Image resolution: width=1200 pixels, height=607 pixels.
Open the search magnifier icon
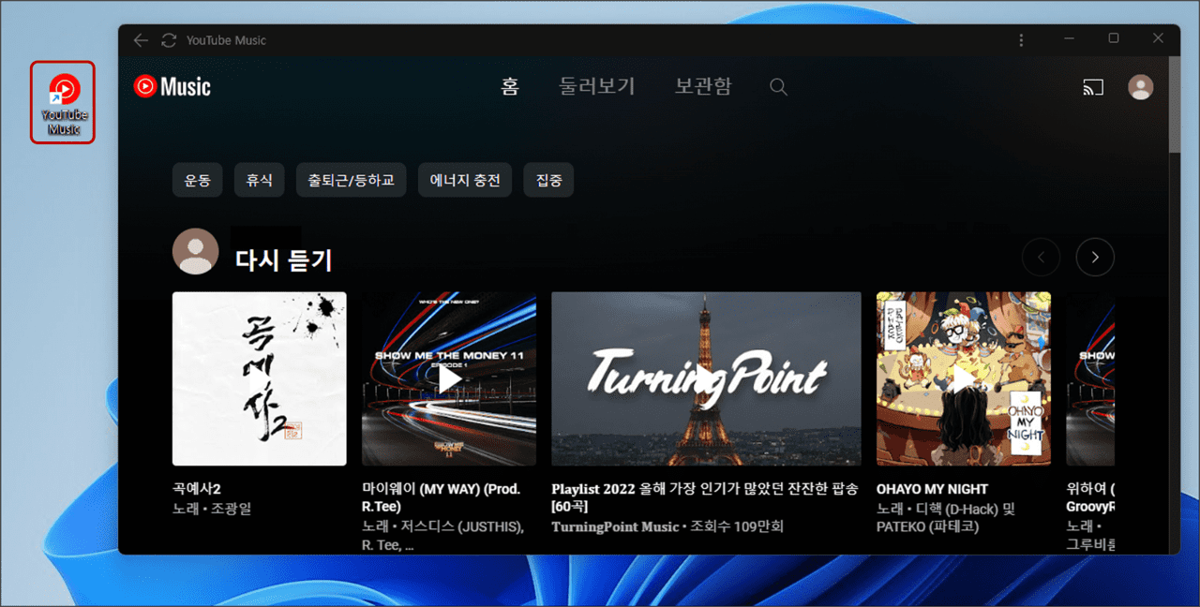click(x=778, y=87)
